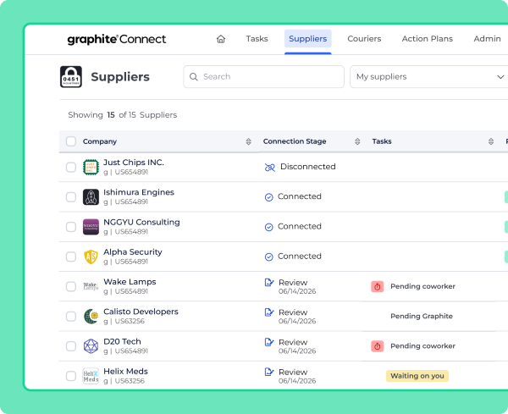Switch to the Couriers tab
Screen dimensions: 508x414
pos(364,39)
